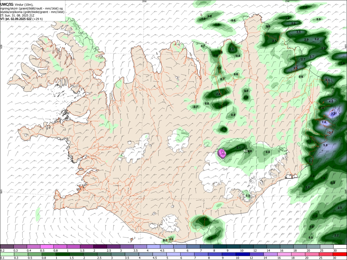Image resolution: width=347 pixels, height=260 pixels.
Task: Click the '3.5' precipitation value on the map
Action: [x=298, y=32]
